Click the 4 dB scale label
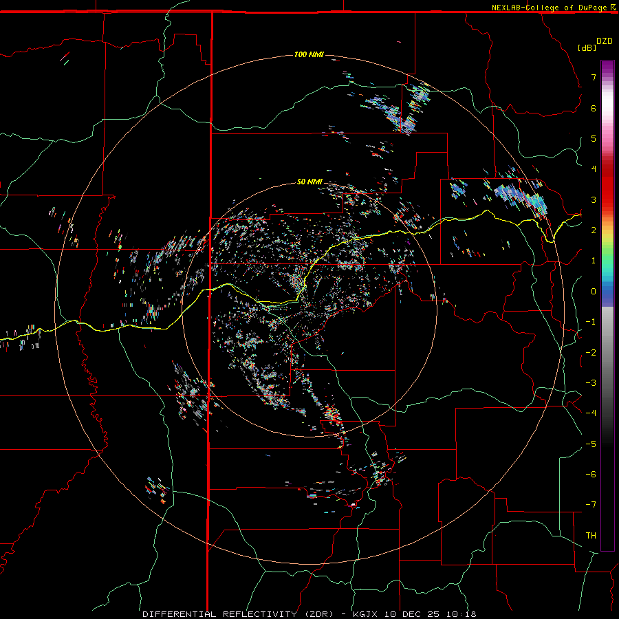The height and width of the screenshot is (619, 619). click(x=594, y=169)
